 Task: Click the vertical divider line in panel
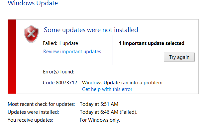tap(113, 50)
